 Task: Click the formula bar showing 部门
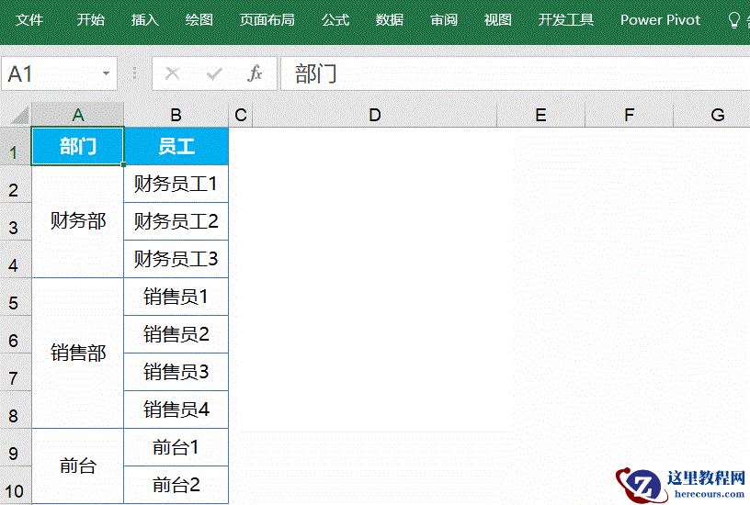point(515,73)
